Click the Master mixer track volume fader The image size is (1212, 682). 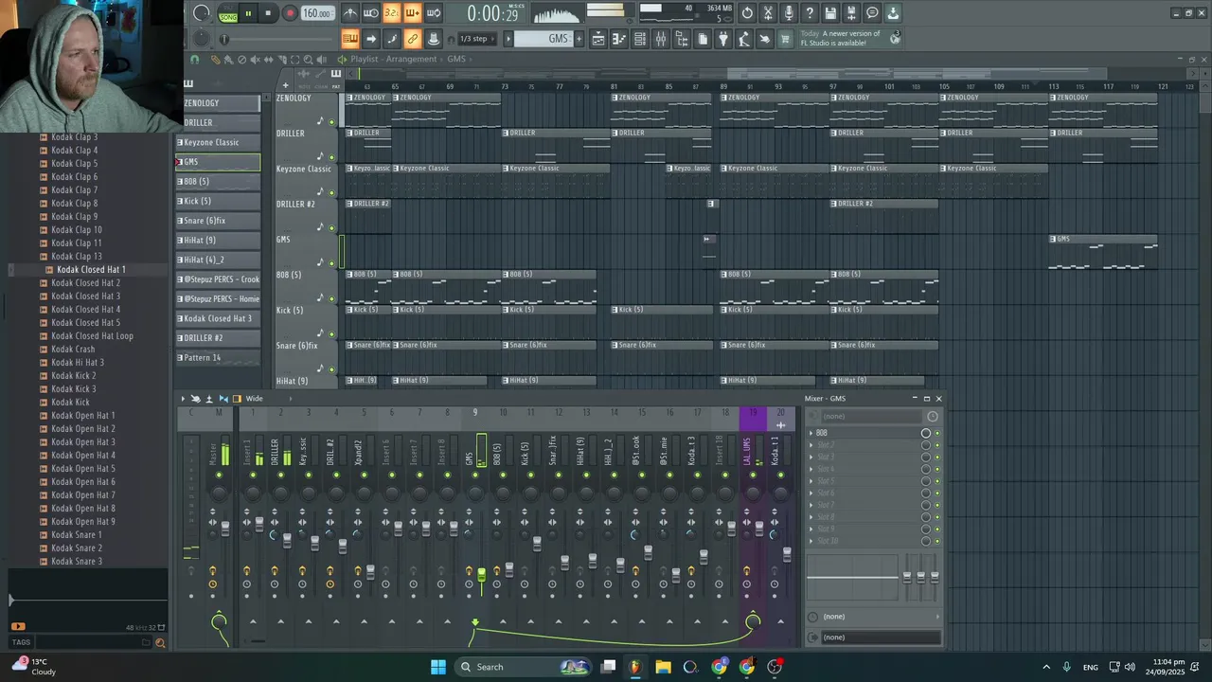click(x=225, y=529)
